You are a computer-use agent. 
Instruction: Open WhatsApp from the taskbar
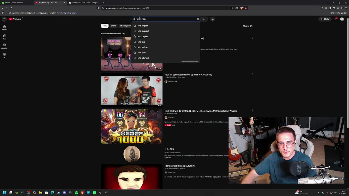tap(94, 193)
